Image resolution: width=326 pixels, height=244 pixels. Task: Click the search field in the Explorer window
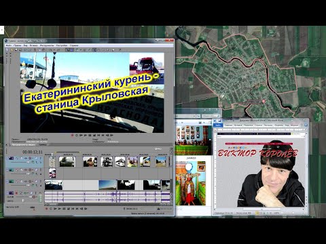click(x=211, y=116)
